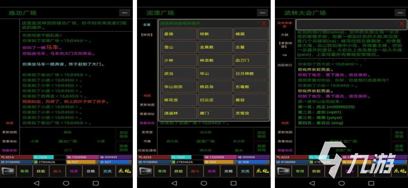Open 常用 tab on 练功广场 screen
This screenshot has width=408, height=188.
24,171
